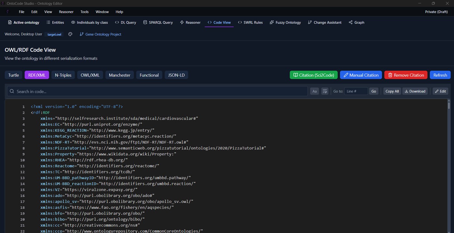Open the Tools menu
The height and width of the screenshot is (233, 454).
pos(84,12)
